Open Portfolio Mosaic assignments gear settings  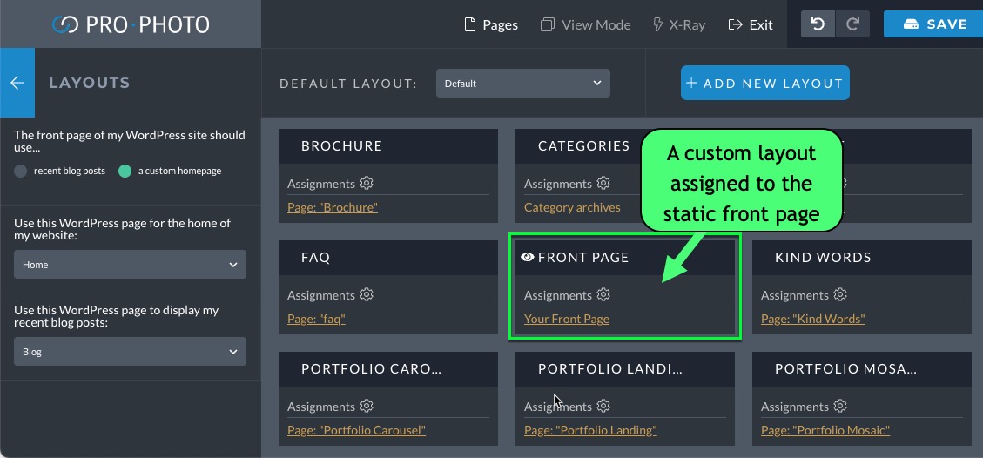click(x=841, y=406)
